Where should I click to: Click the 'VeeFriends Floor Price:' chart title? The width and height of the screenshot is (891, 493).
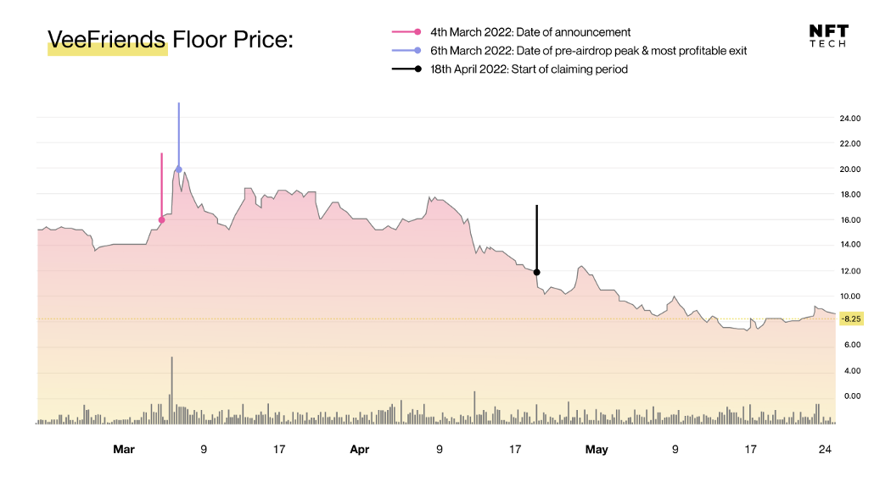click(x=171, y=39)
